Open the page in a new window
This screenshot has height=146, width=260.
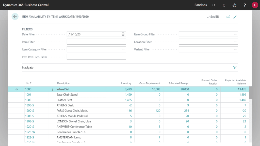[x=228, y=16]
